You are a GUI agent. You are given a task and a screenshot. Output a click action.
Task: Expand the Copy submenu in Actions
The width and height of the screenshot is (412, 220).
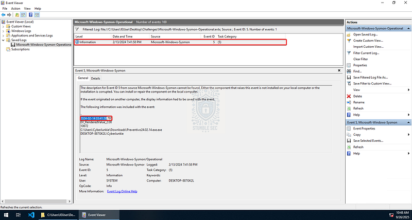(379, 135)
